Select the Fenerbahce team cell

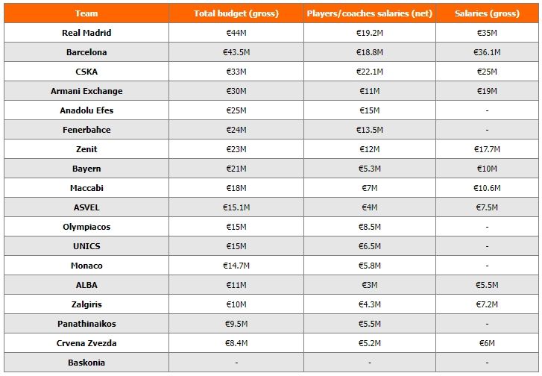click(86, 130)
